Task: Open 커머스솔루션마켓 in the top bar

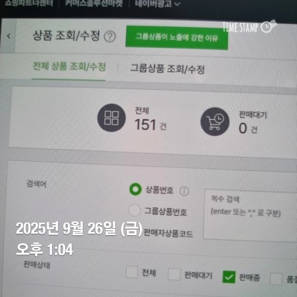Action: point(94,3)
